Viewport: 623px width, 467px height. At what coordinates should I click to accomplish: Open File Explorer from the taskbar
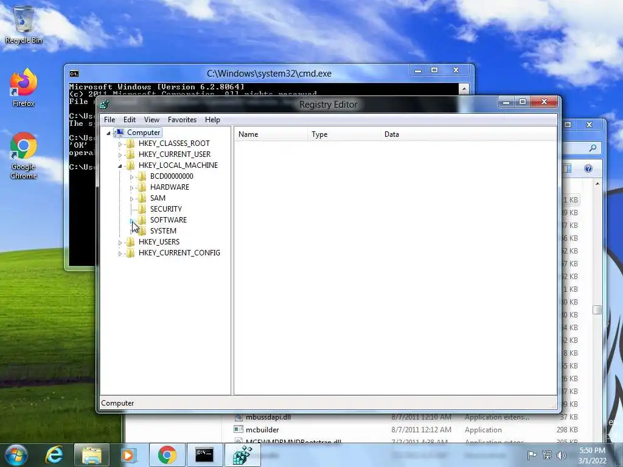(x=92, y=455)
